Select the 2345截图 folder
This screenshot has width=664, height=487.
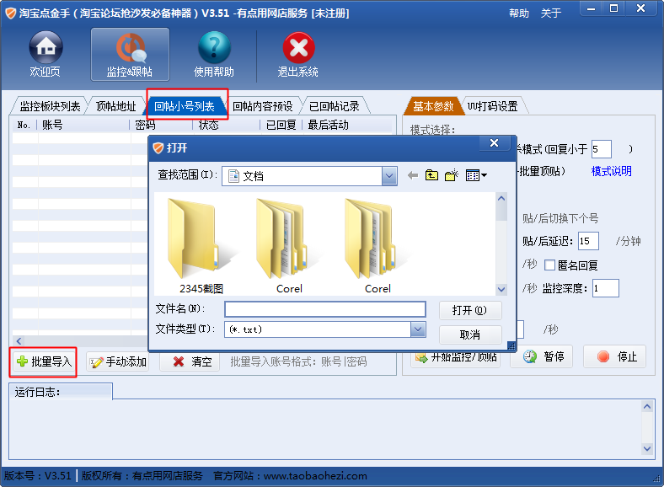tap(201, 246)
